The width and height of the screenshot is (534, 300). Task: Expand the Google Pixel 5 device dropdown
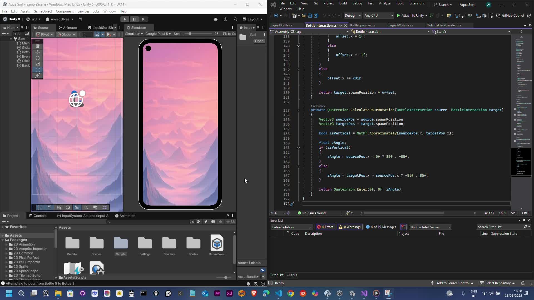coord(158,34)
